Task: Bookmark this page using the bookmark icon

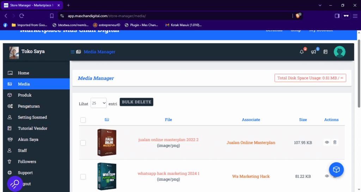Action: (52, 16)
